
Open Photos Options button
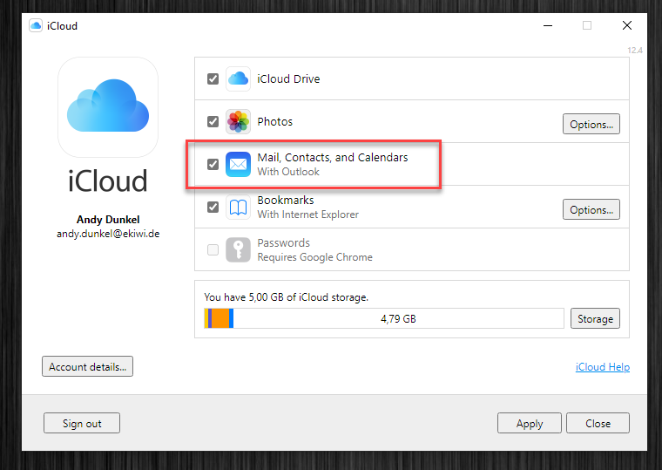coord(591,125)
